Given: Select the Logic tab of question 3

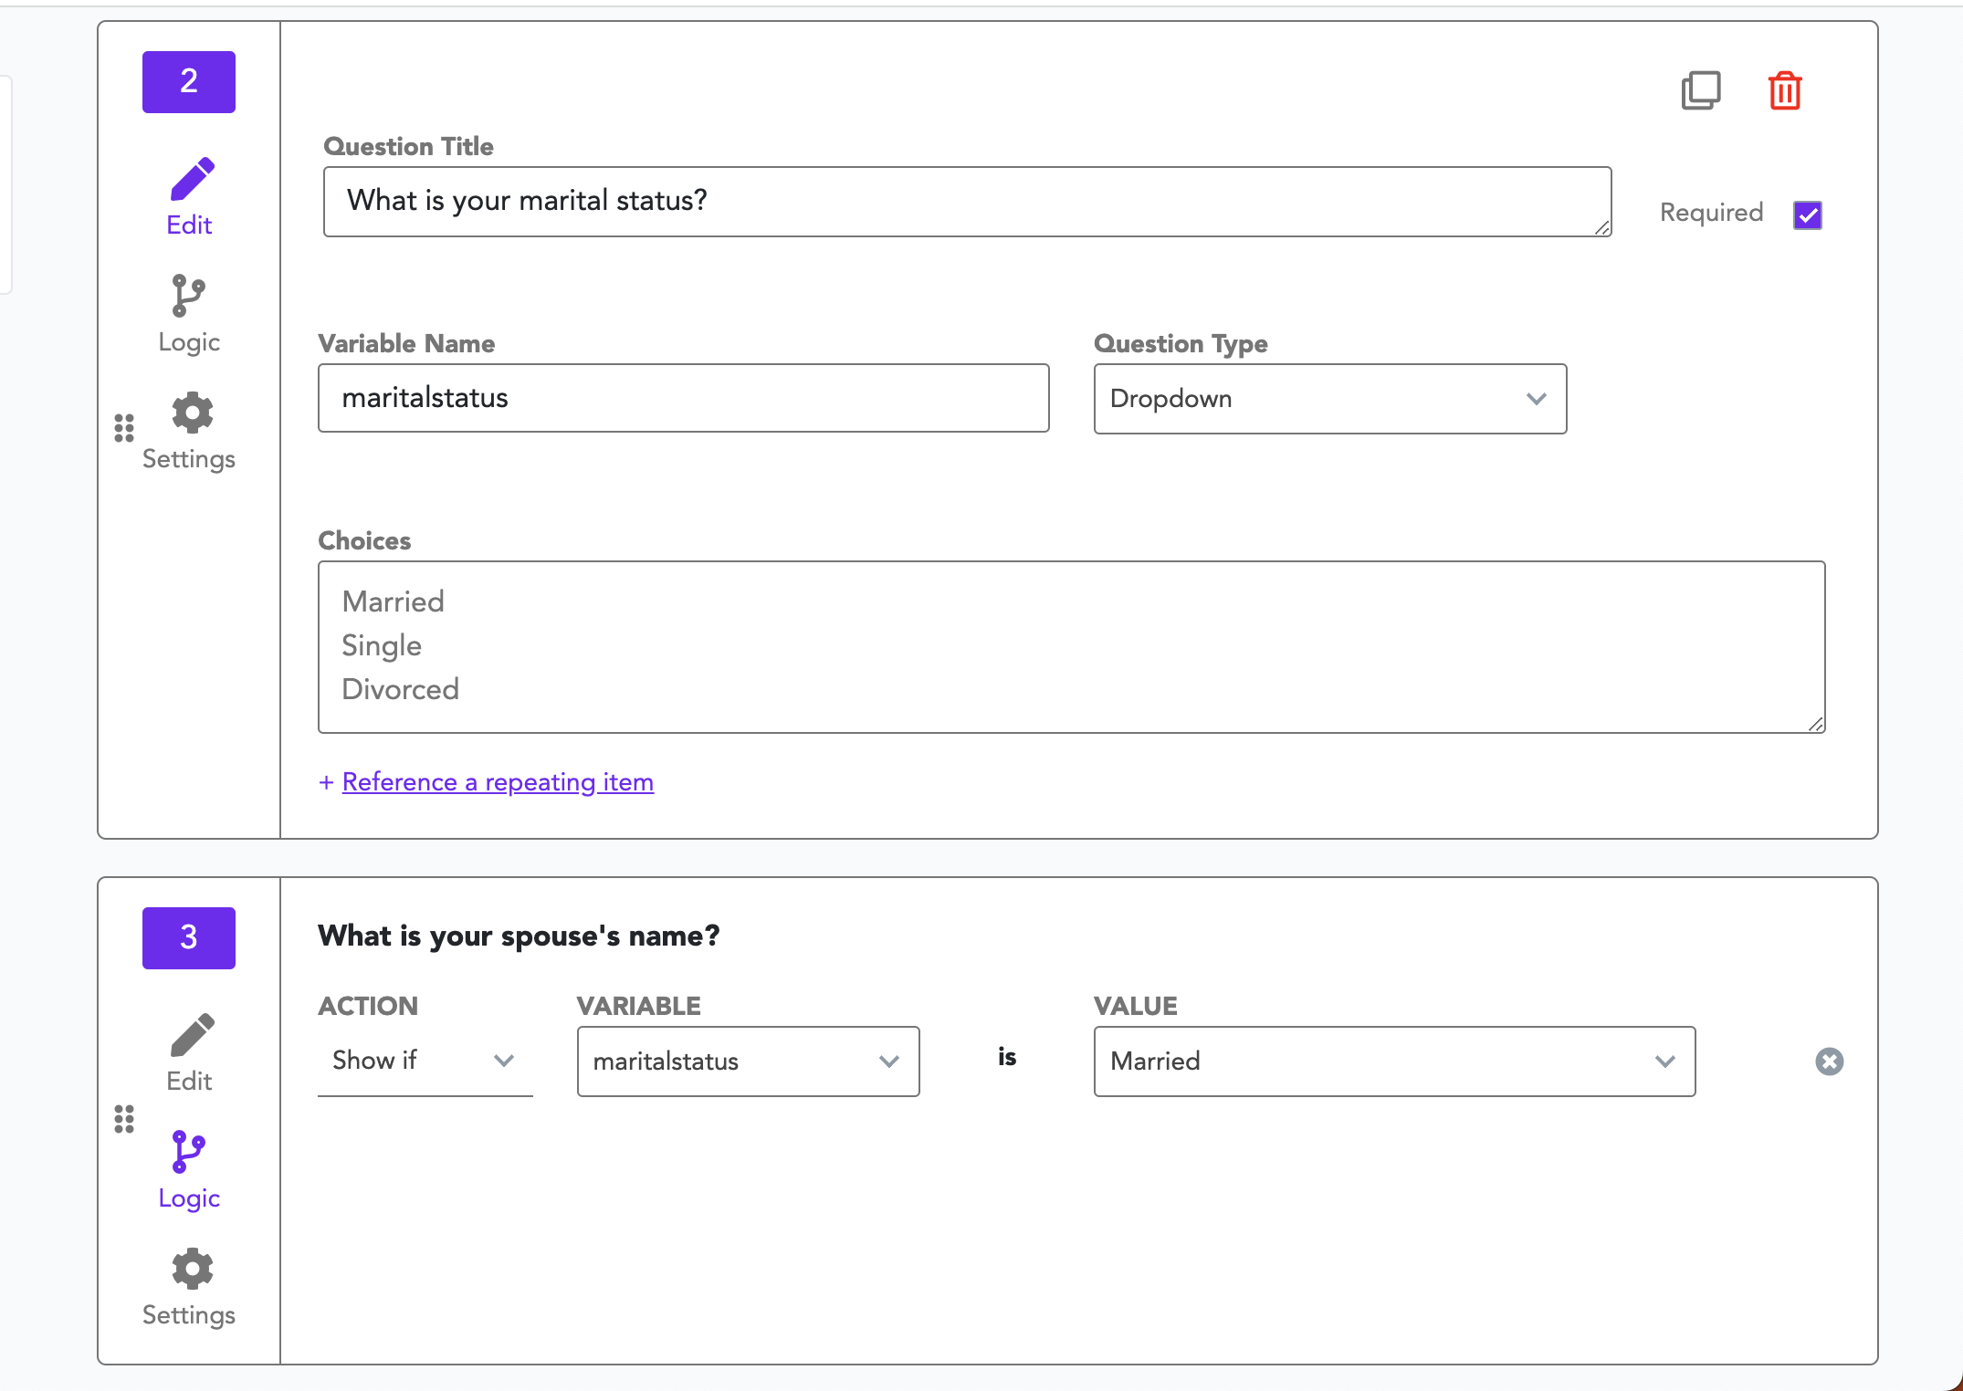Looking at the screenshot, I should 189,1170.
